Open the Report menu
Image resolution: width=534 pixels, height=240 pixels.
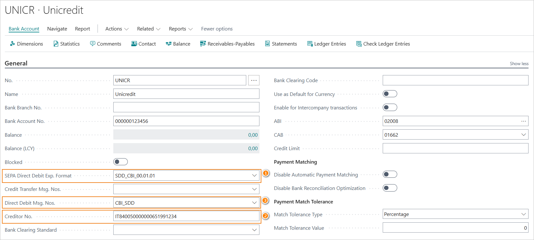pos(82,29)
